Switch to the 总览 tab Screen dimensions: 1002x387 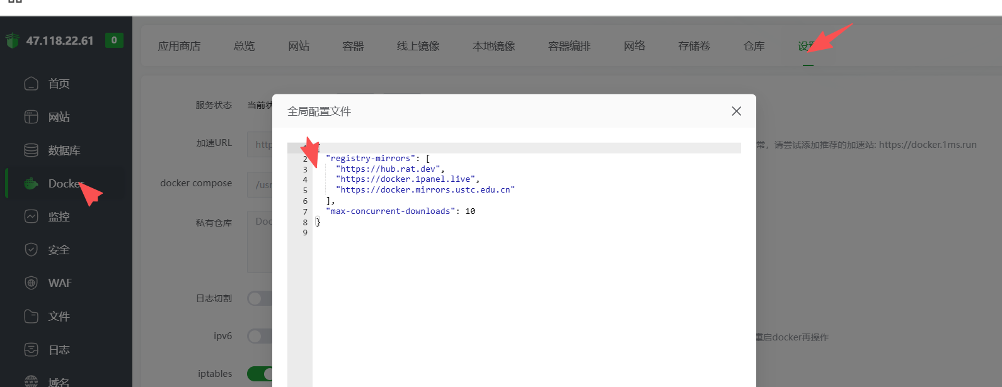[244, 46]
